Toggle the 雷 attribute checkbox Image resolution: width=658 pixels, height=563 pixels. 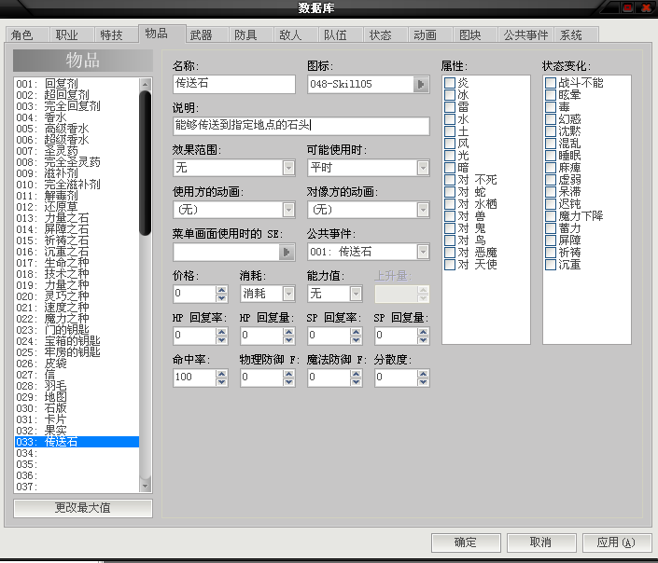(450, 107)
